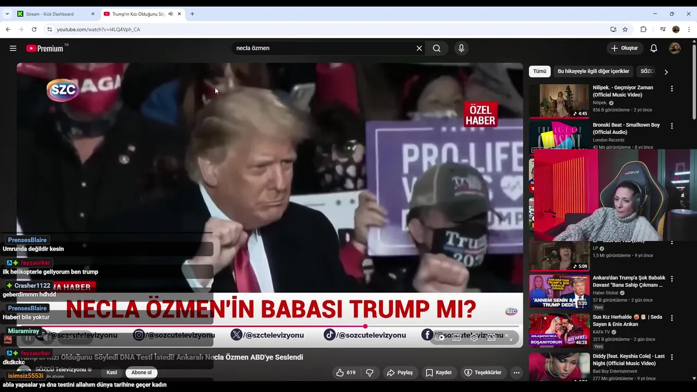This screenshot has width=697, height=392.
Task: Open Sus Kız Herhalde Seda Sayan thumbnail
Action: tap(559, 330)
